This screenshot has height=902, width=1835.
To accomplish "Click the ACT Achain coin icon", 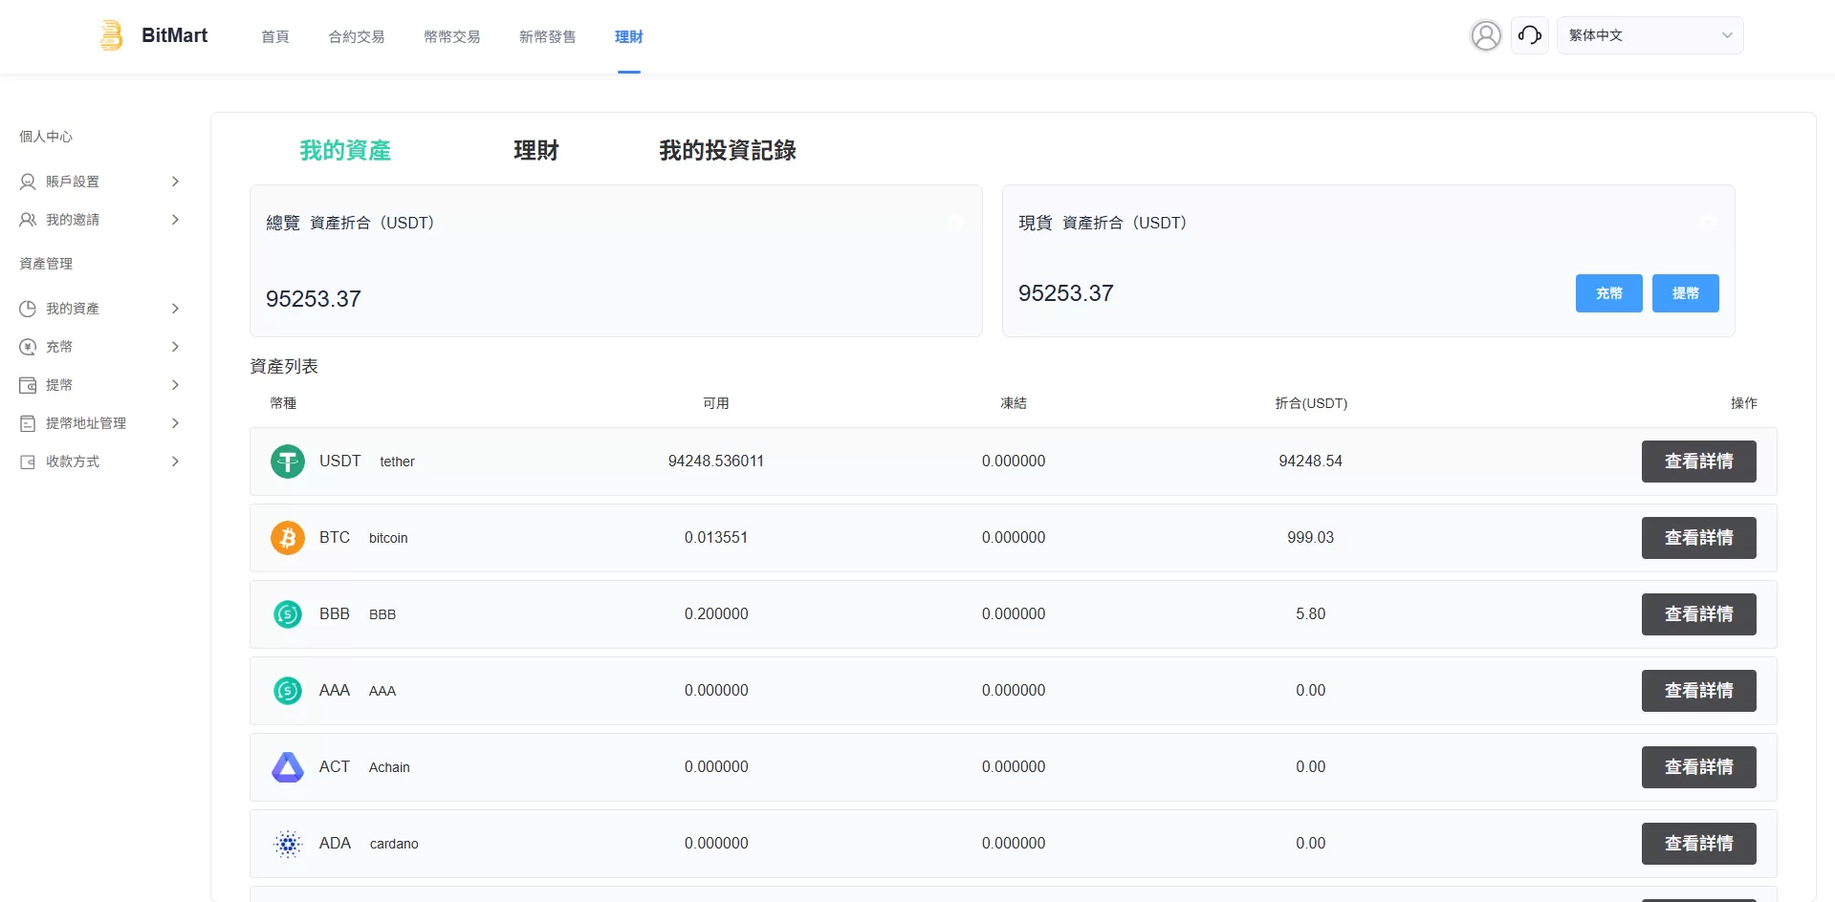I will [x=287, y=767].
